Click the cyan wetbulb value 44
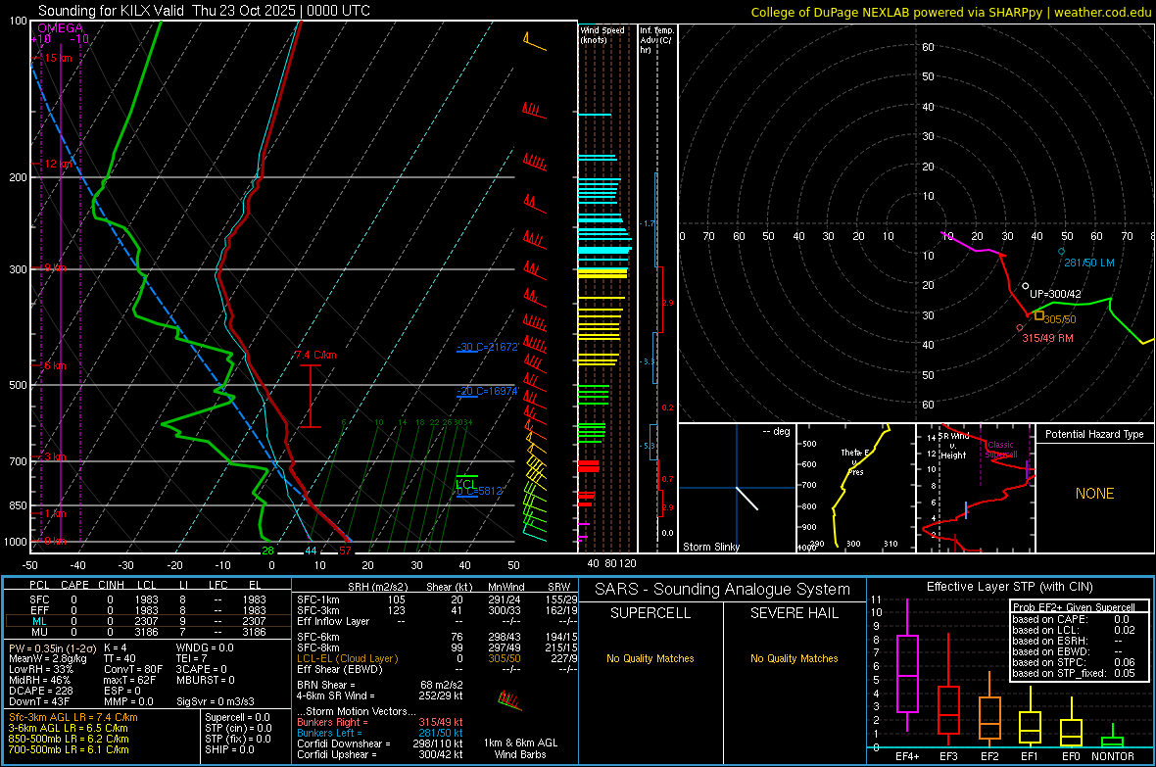1156x767 pixels. pyautogui.click(x=311, y=551)
